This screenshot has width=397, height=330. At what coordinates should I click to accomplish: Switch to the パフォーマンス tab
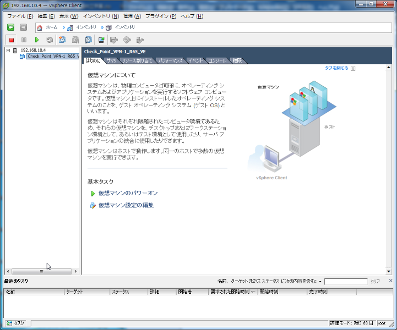coord(170,61)
